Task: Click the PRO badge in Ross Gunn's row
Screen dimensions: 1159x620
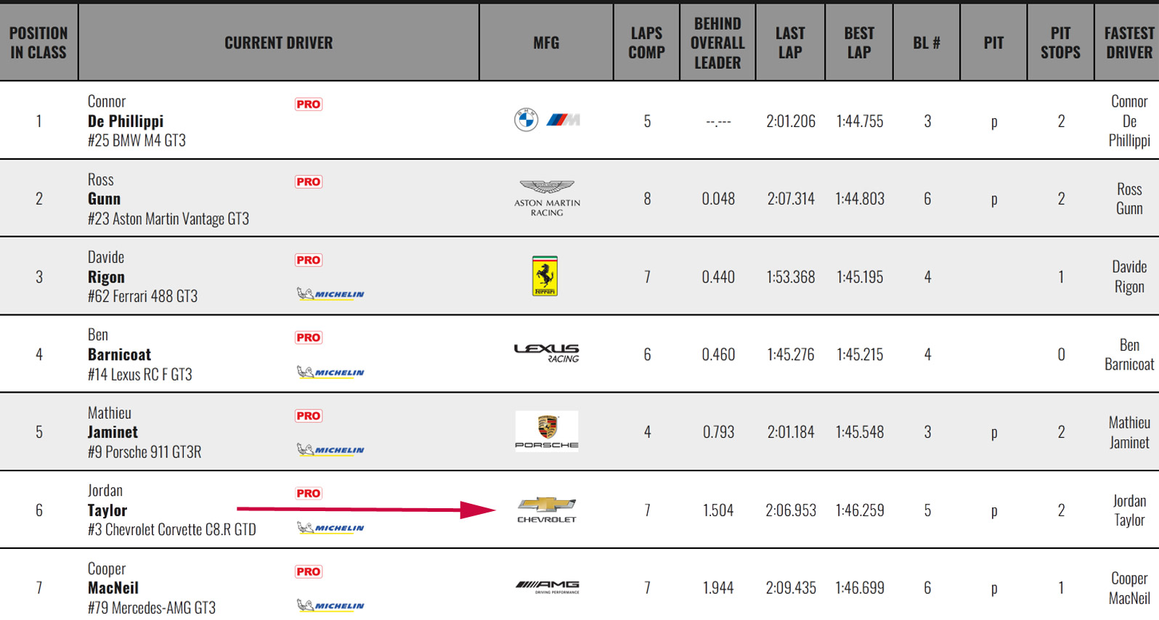Action: click(x=309, y=181)
